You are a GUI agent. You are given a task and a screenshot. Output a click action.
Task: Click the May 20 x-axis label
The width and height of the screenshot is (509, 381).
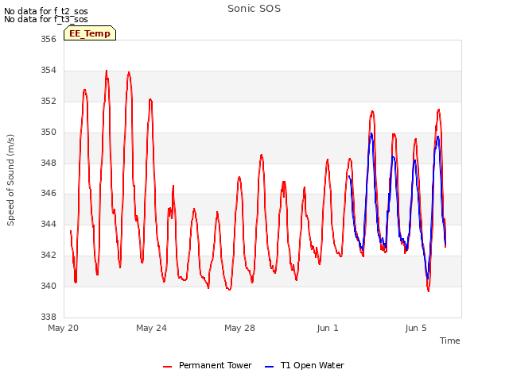64,328
